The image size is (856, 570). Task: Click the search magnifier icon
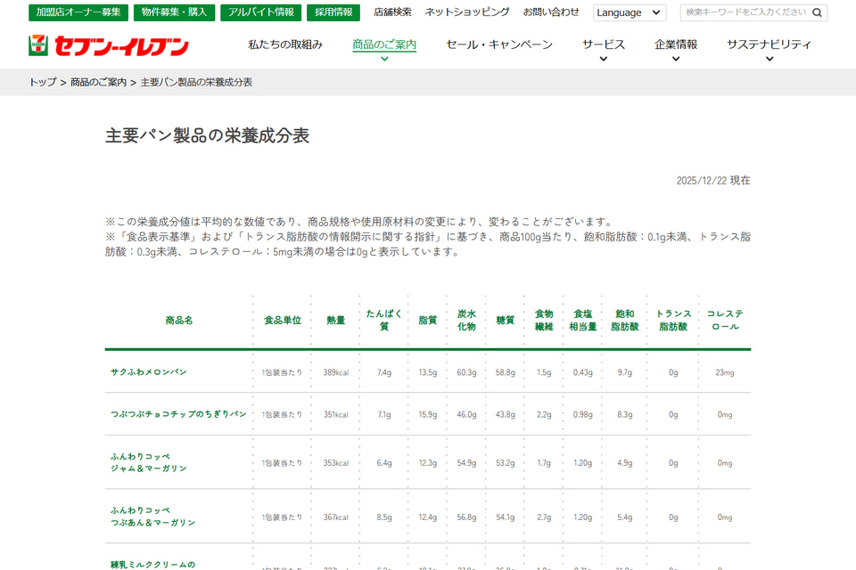coord(817,12)
